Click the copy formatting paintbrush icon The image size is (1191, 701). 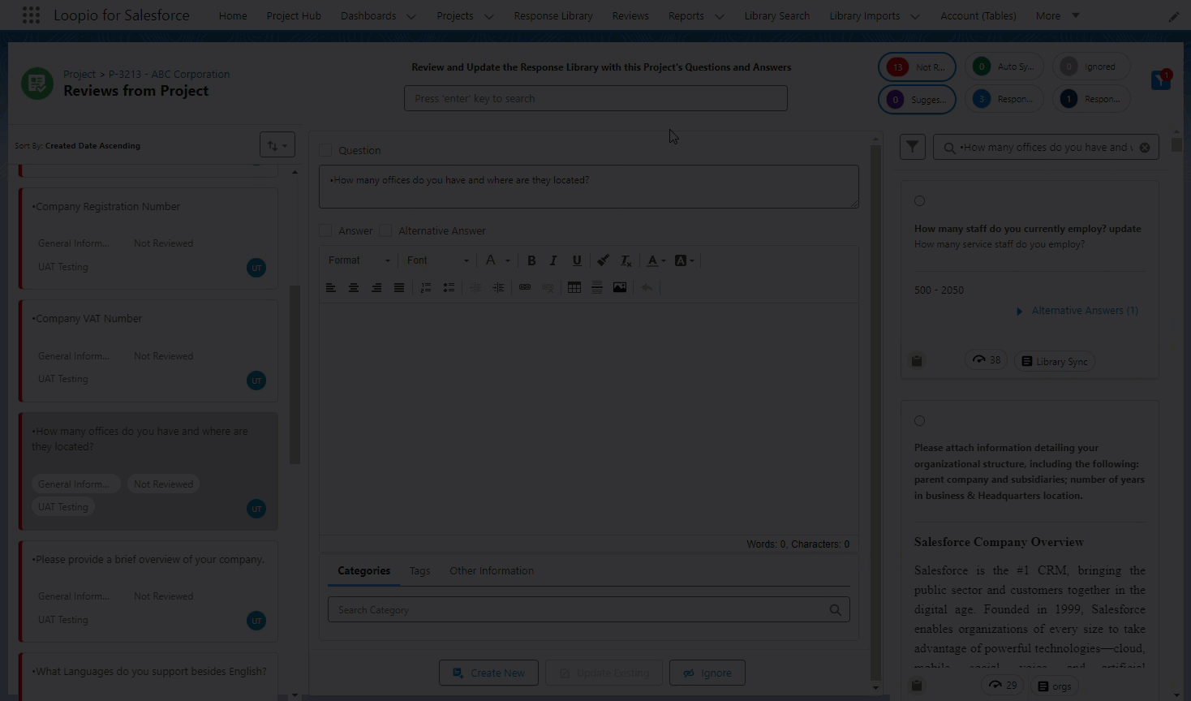click(x=603, y=260)
